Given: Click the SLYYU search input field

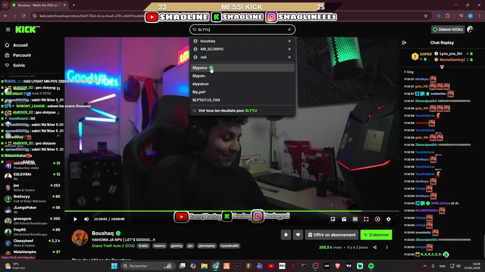Looking at the screenshot, I should pos(242,29).
